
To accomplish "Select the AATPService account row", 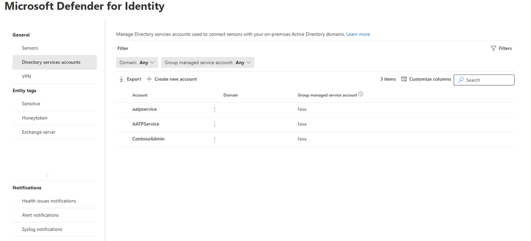I will (x=316, y=124).
